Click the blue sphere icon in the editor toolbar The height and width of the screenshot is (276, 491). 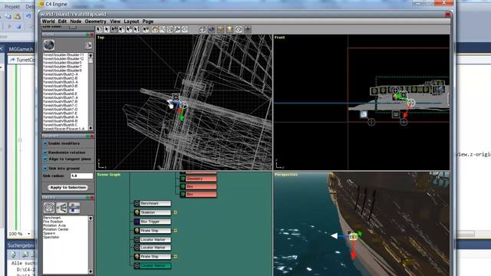[x=212, y=29]
